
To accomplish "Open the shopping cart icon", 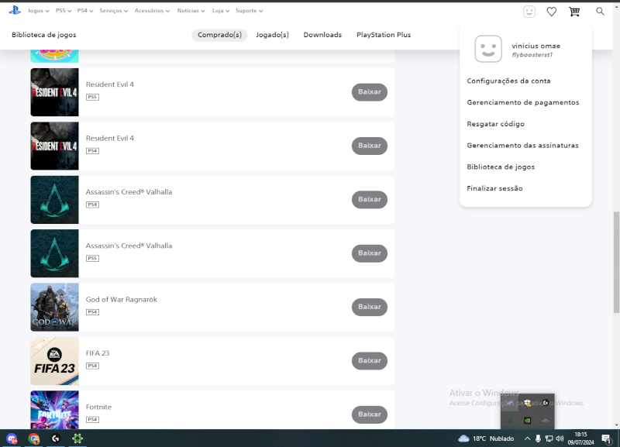I will coord(574,12).
